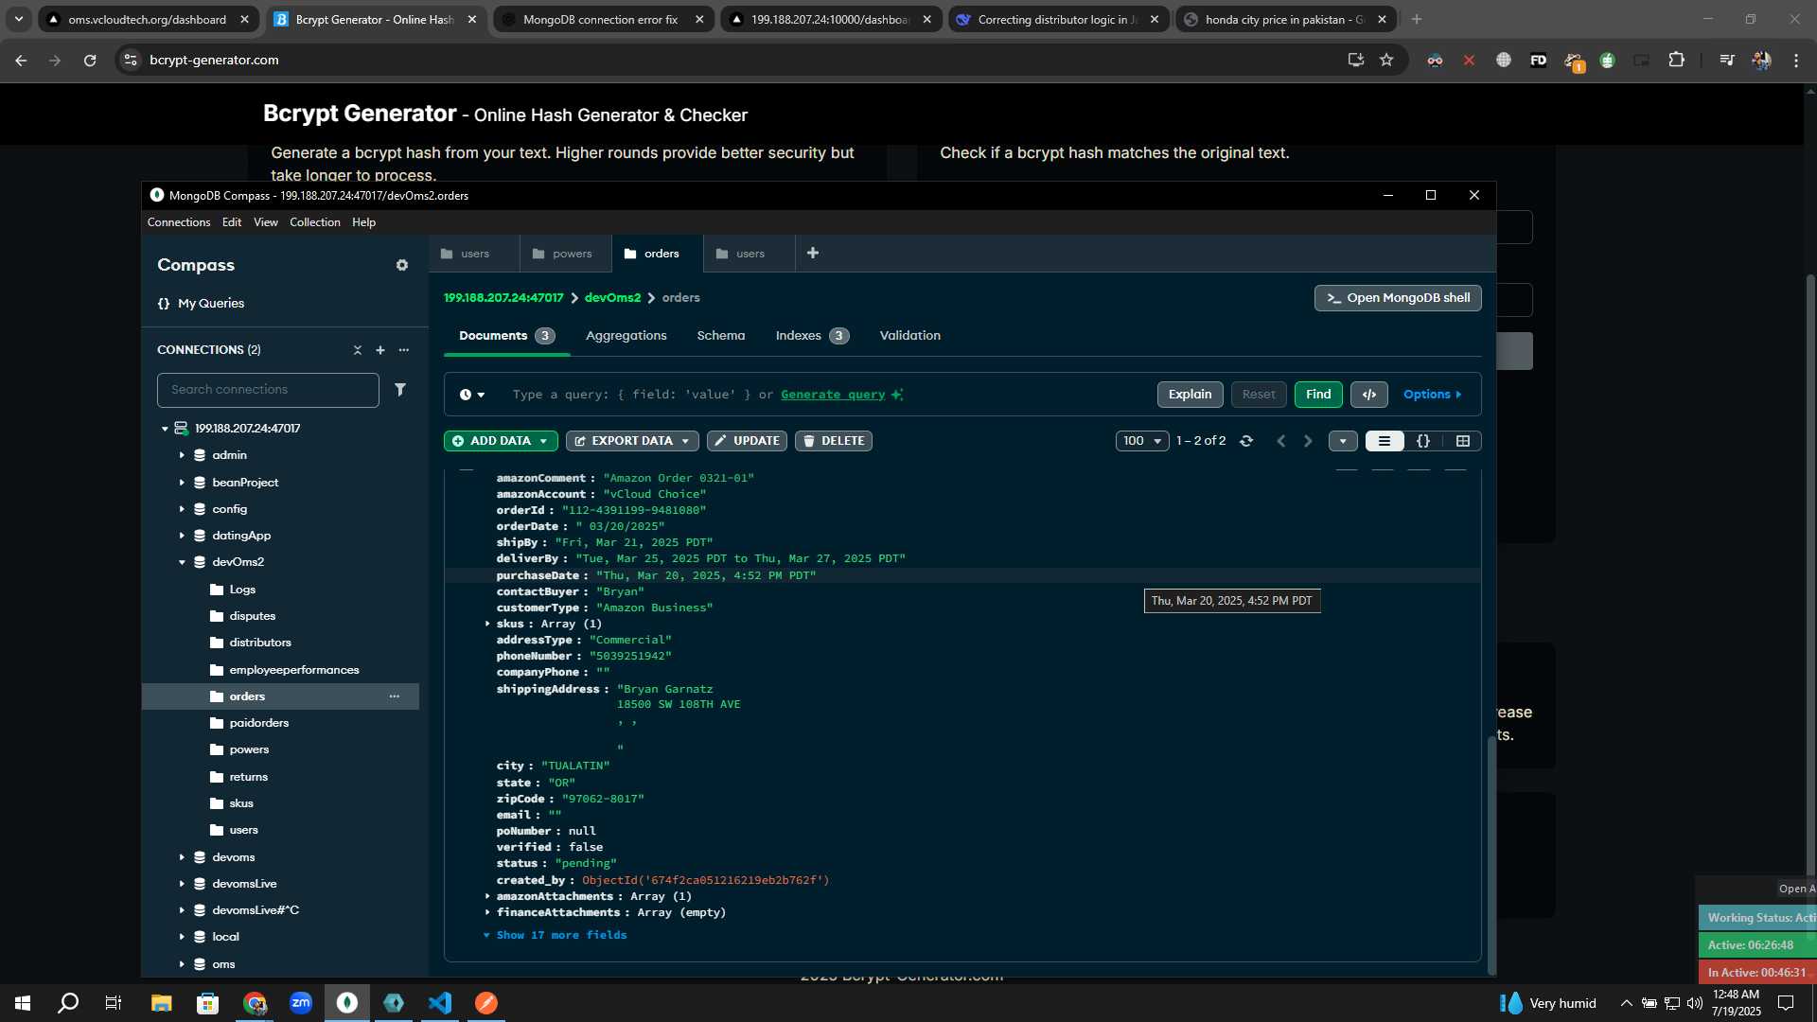The width and height of the screenshot is (1817, 1022).
Task: Switch to the Aggregations tab
Action: [626, 336]
